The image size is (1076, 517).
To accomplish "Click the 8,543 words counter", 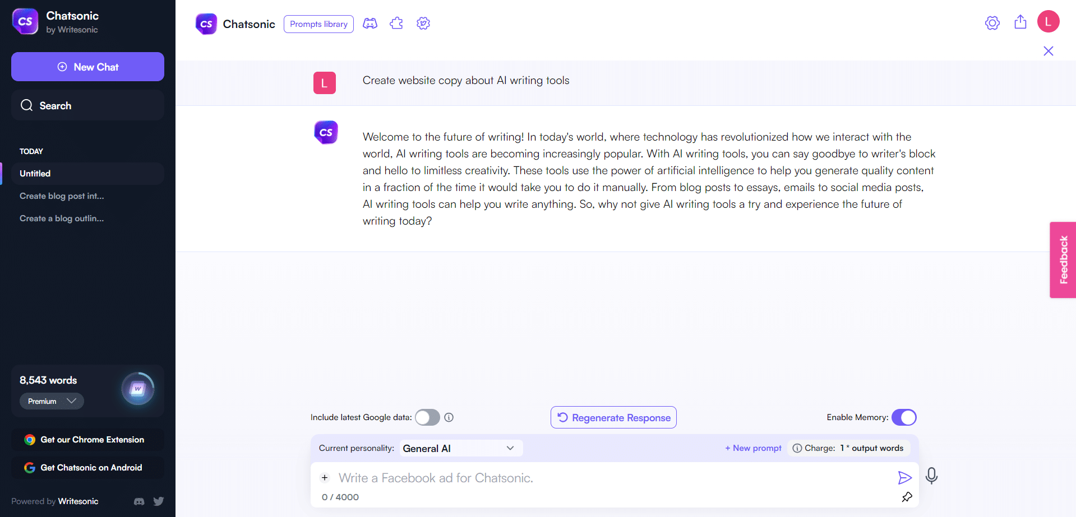I will (x=48, y=380).
